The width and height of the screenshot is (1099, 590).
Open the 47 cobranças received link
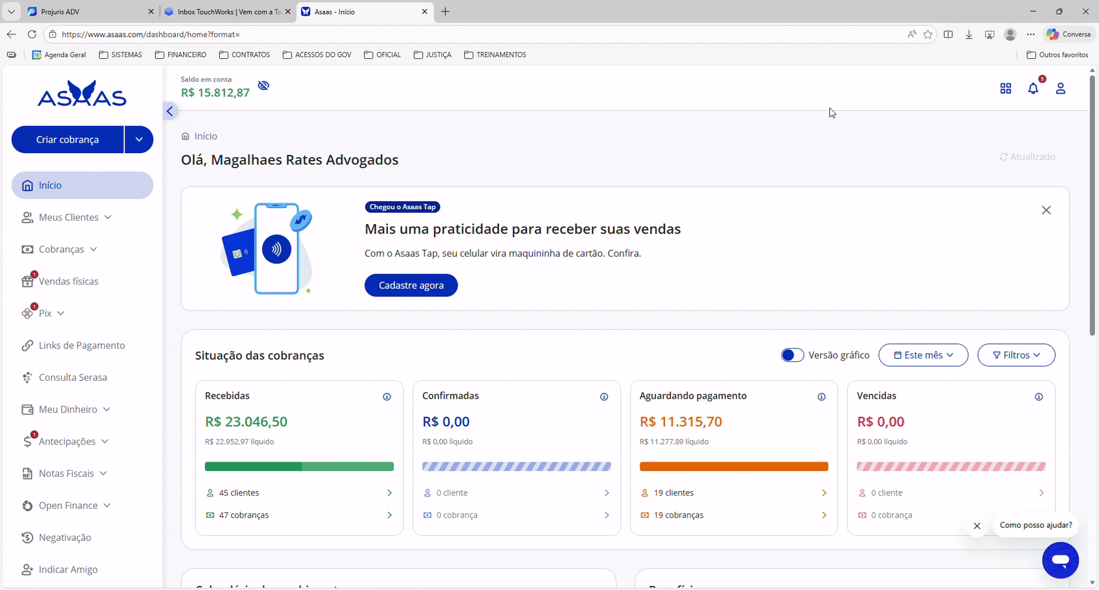pos(244,515)
